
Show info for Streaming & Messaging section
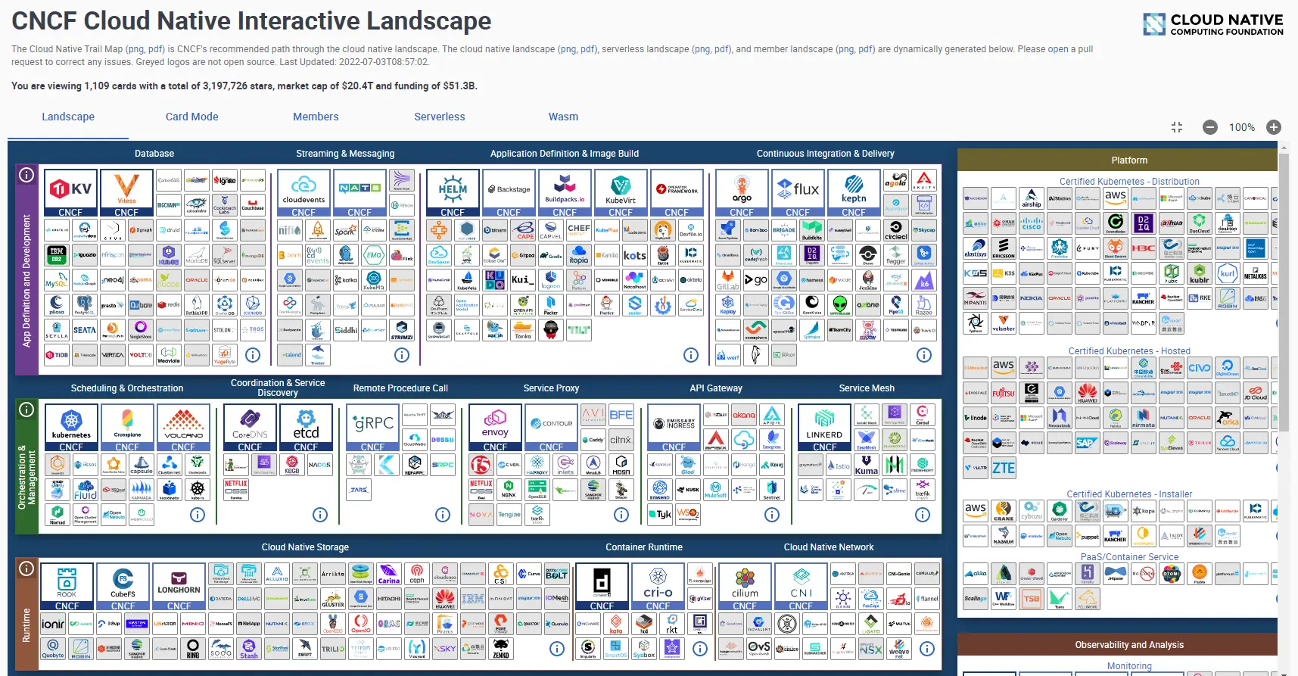pyautogui.click(x=402, y=354)
